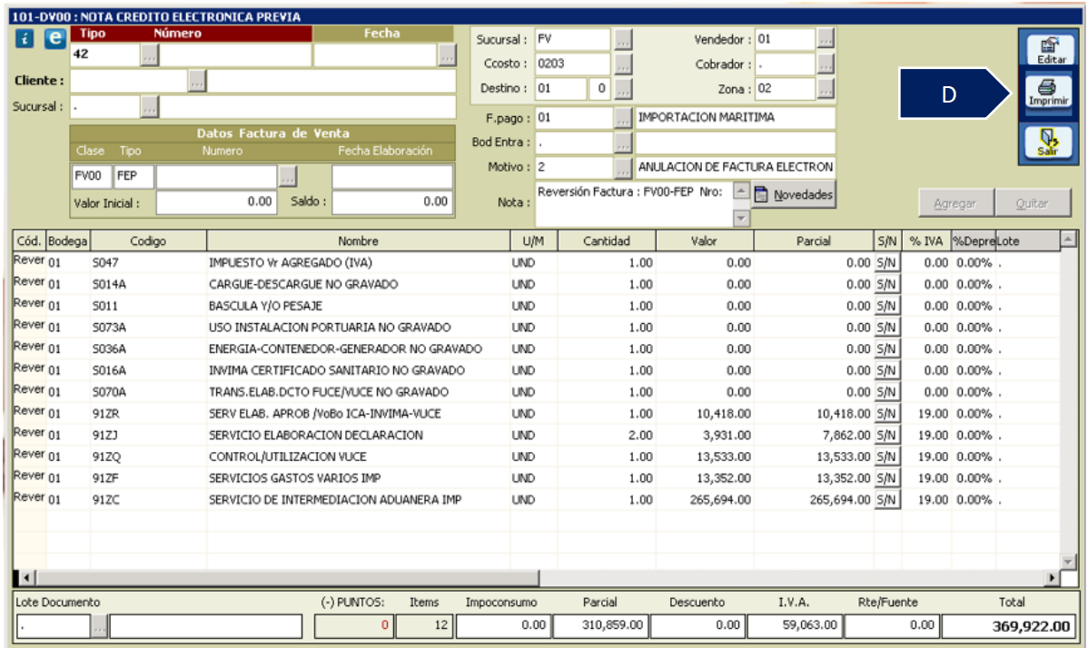Click the Valor Inicial field
Screen dimensions: 1088x648
pyautogui.click(x=216, y=202)
